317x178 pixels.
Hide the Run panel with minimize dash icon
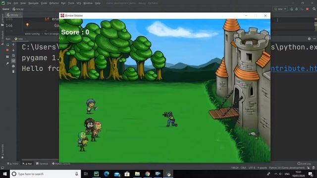[x=314, y=39]
